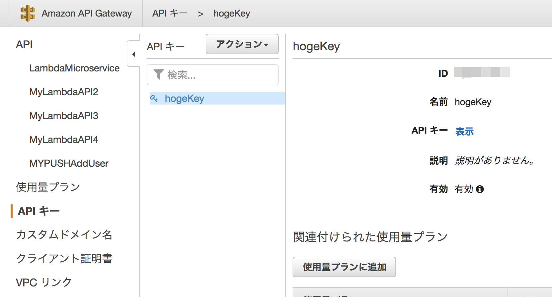Image resolution: width=552 pixels, height=297 pixels.
Task: Go to 使用量プラン section
Action: point(48,187)
